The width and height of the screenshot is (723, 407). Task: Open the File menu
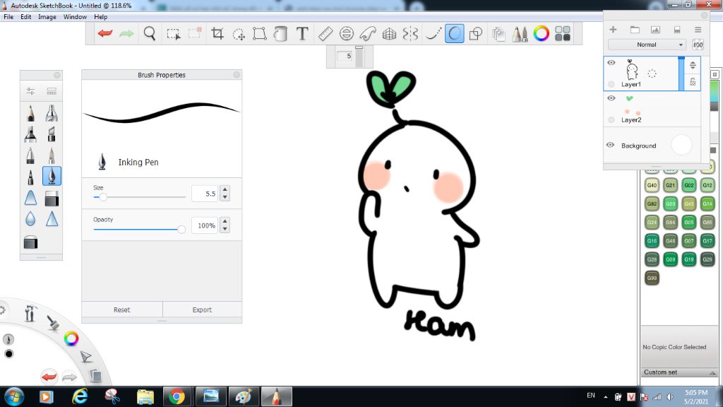pyautogui.click(x=8, y=17)
